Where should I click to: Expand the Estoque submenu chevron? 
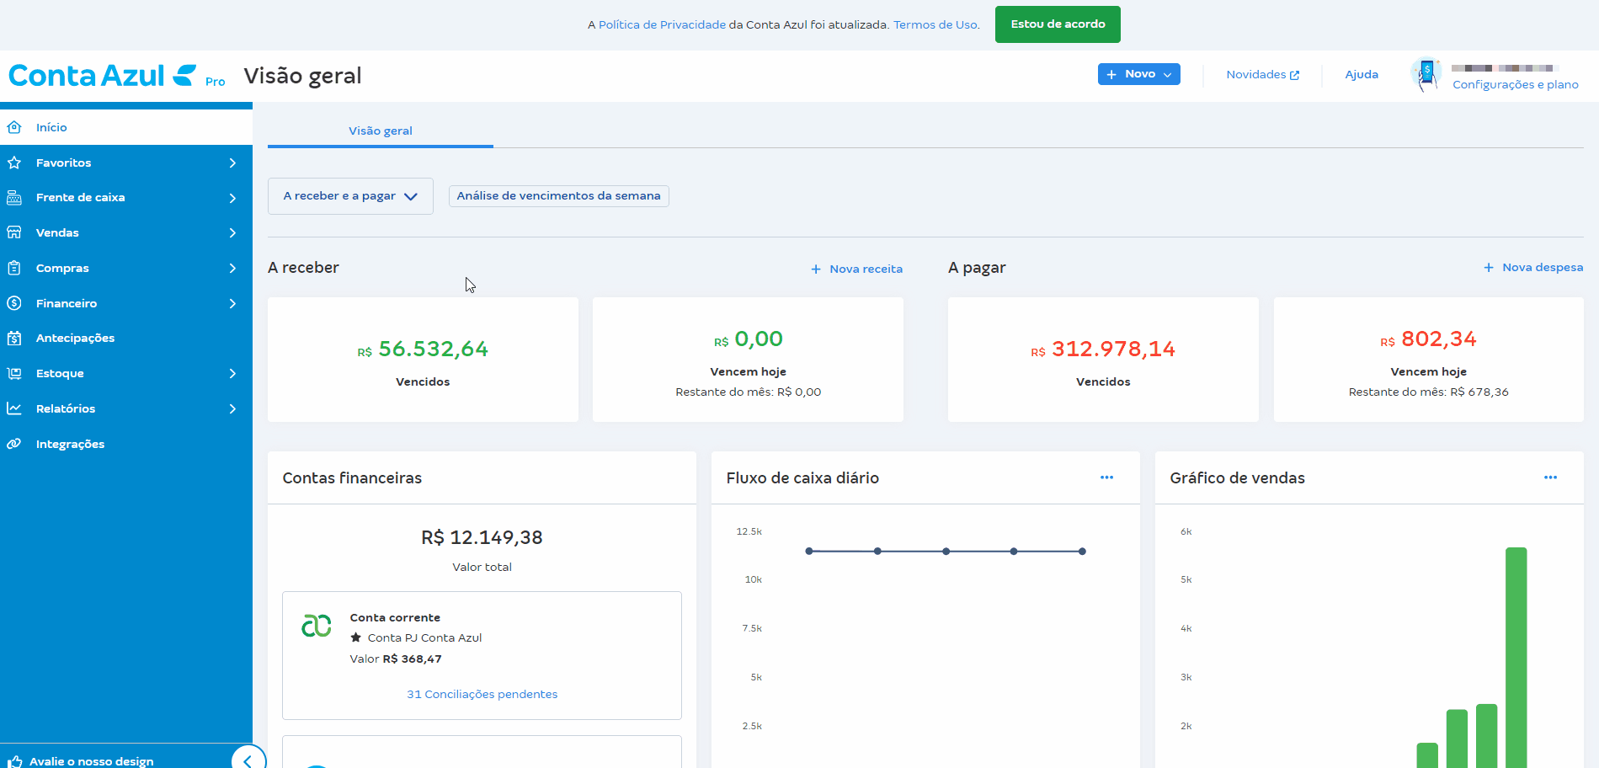[x=232, y=373]
